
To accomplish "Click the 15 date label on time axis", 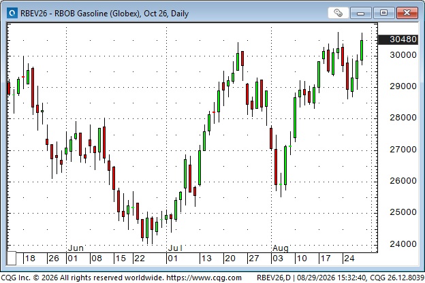I will coord(121,259).
